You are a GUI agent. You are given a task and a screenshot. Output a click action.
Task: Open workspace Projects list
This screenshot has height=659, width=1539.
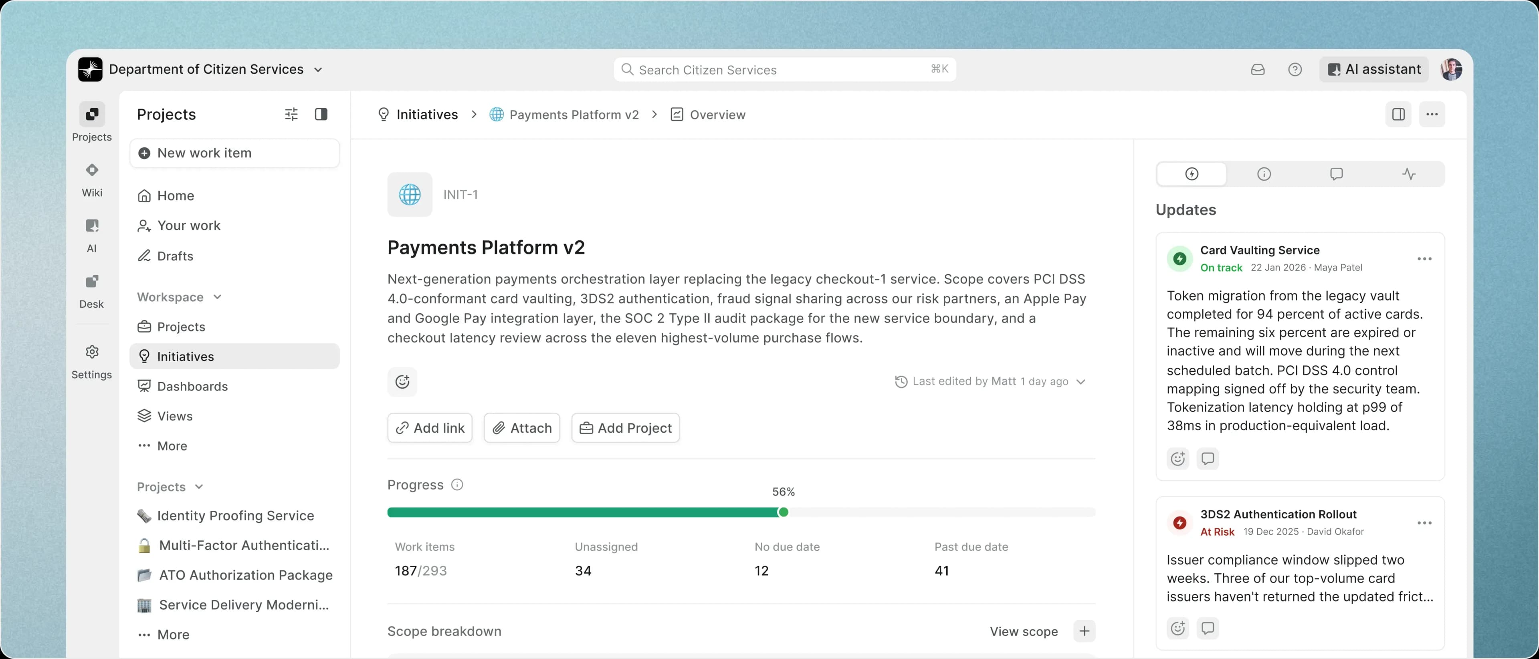tap(234, 327)
